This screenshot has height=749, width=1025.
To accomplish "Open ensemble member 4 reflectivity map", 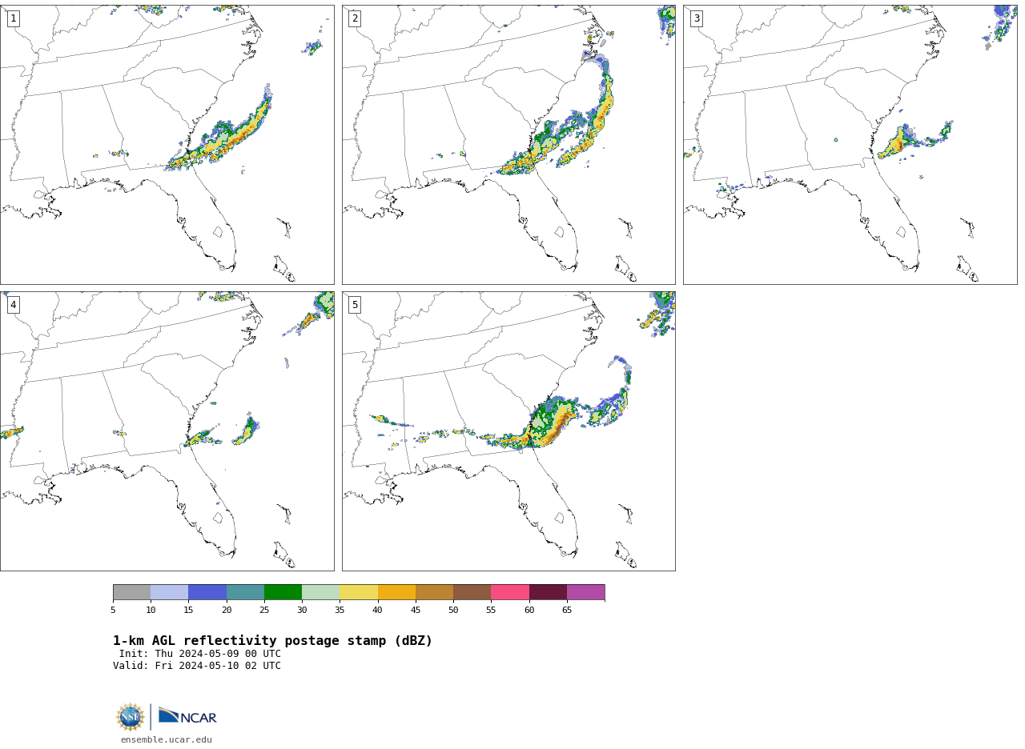I will pos(167,431).
